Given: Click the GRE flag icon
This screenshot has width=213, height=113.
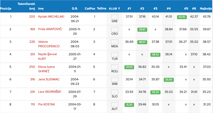Looking at the screenshot, I should pyautogui.click(x=114, y=17).
